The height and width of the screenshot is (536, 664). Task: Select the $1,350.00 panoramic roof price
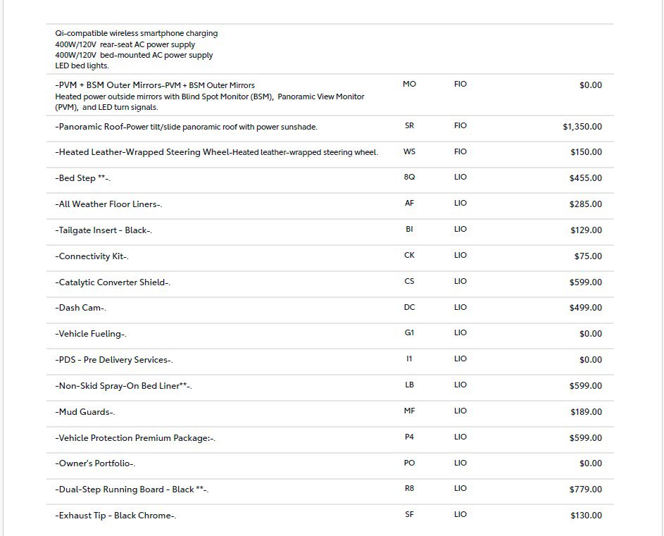582,127
